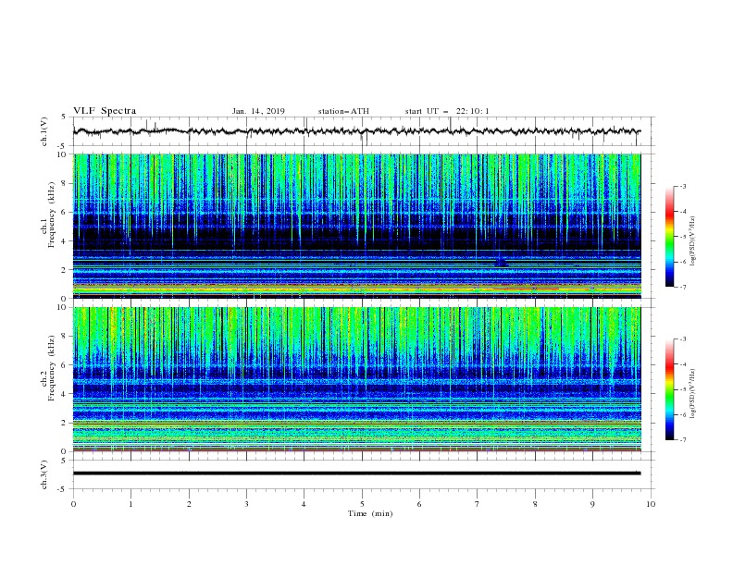Select time axis tick label "6"
Screen dimensions: 733x566
[x=419, y=504]
